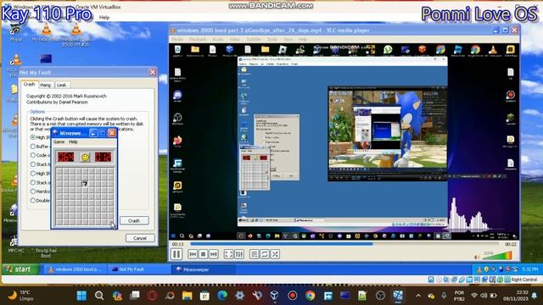Open weather widget showing 55°C Limpo
This screenshot has height=305, width=543.
(20, 296)
